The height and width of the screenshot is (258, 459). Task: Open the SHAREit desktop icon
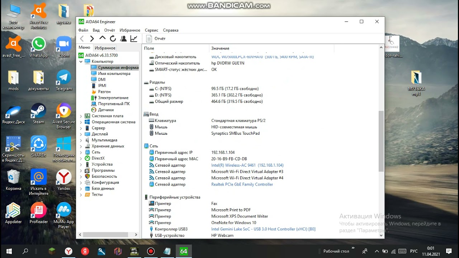pyautogui.click(x=38, y=147)
